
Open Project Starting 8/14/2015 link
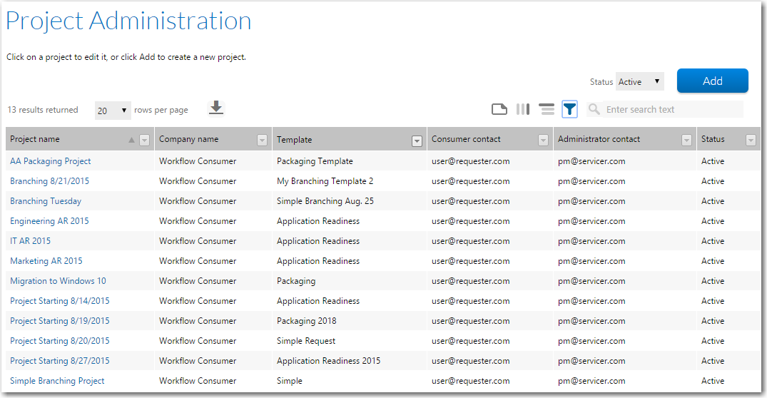(60, 301)
